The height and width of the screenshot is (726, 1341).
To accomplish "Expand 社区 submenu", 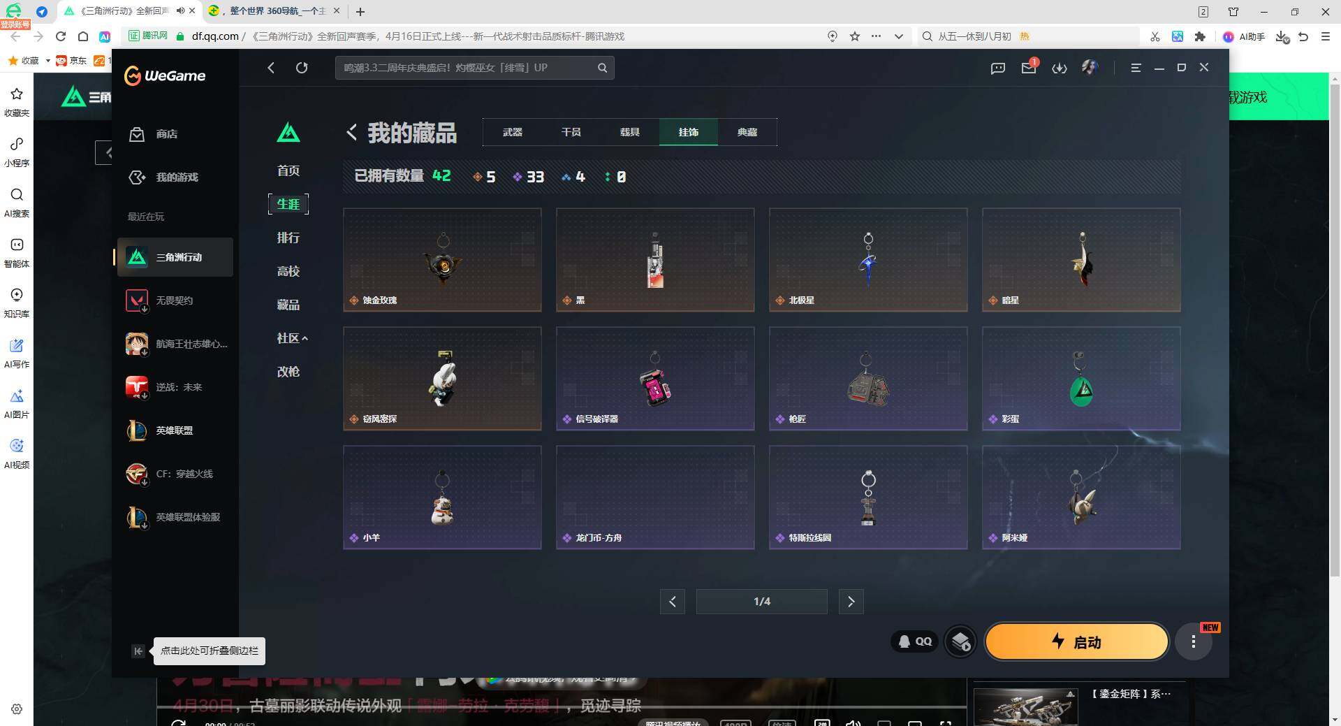I will [x=292, y=338].
